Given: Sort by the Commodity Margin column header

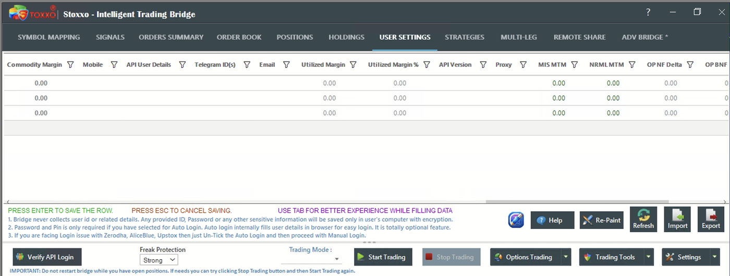Looking at the screenshot, I should click(34, 65).
